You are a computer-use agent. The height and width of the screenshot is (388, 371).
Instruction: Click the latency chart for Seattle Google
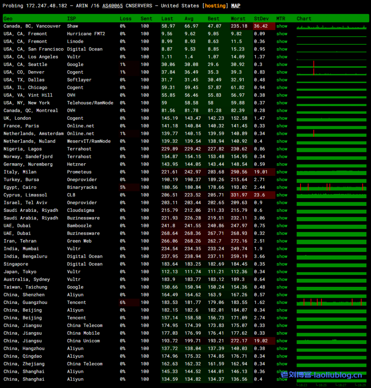(332, 64)
